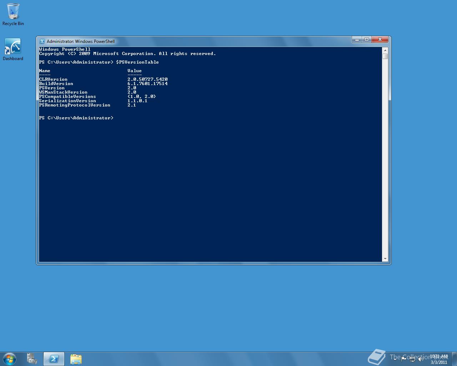
Task: Open the volume speaker tray icon
Action: coord(421,359)
